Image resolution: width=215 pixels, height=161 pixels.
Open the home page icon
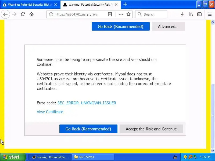click(x=31, y=14)
